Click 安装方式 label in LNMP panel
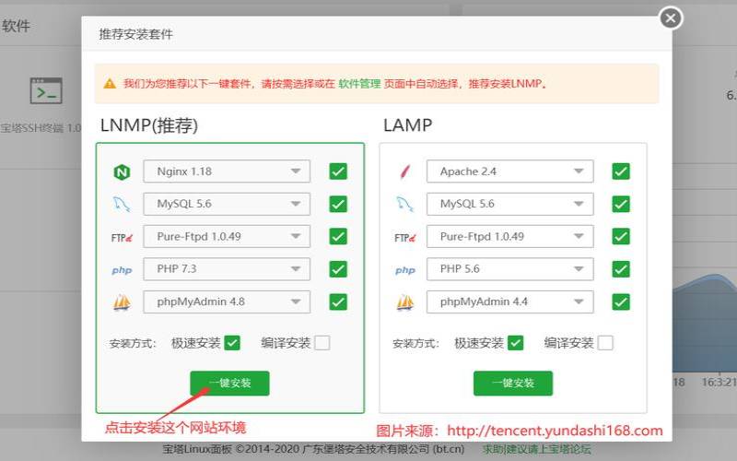737x461 pixels. point(133,343)
